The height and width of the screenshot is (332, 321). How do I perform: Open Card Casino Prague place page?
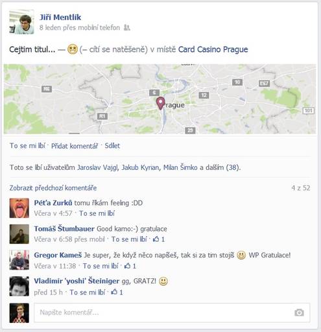(x=213, y=49)
